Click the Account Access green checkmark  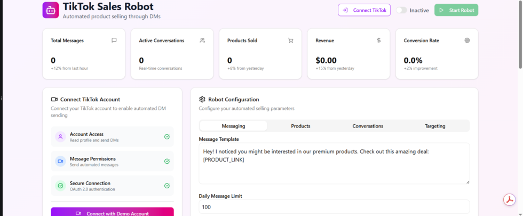(x=167, y=137)
